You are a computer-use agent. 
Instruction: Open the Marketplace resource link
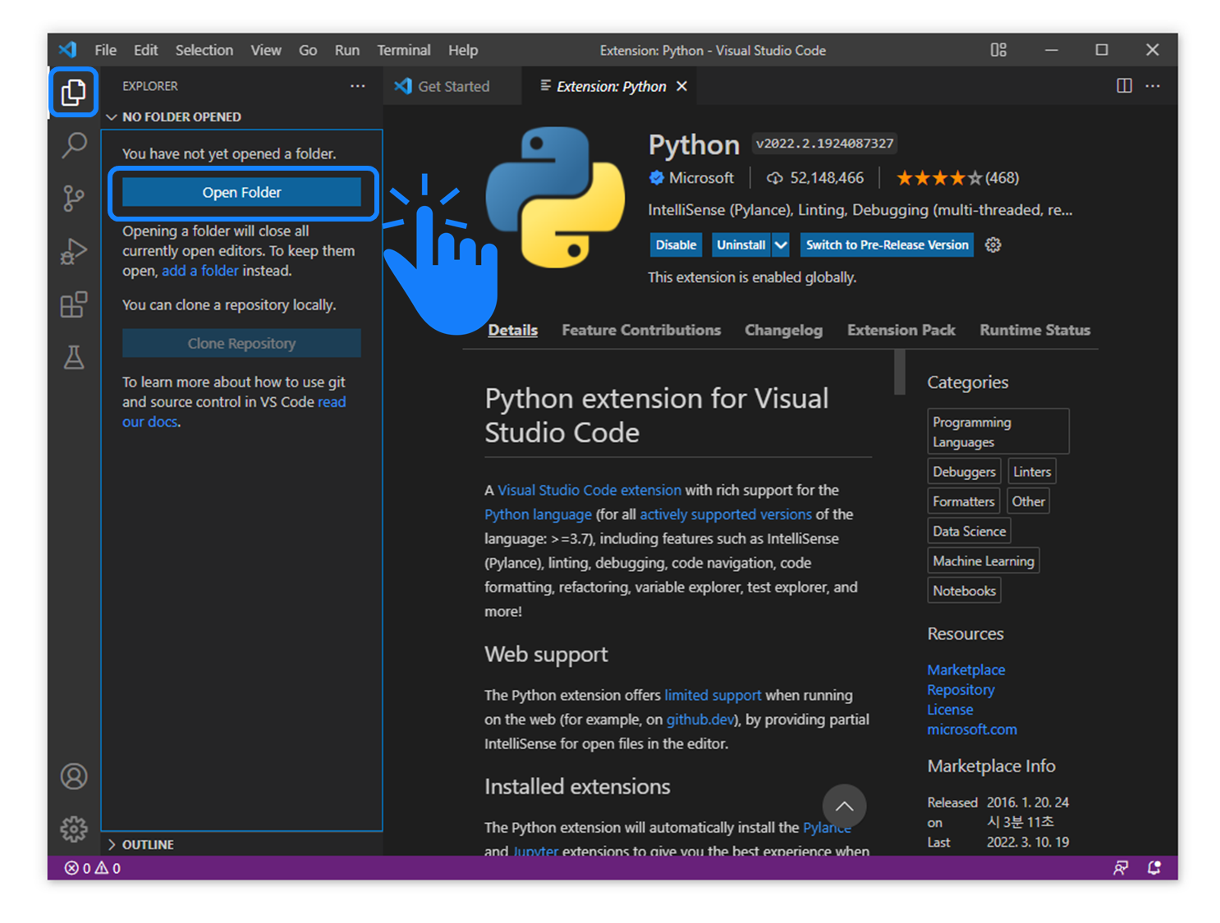[966, 669]
